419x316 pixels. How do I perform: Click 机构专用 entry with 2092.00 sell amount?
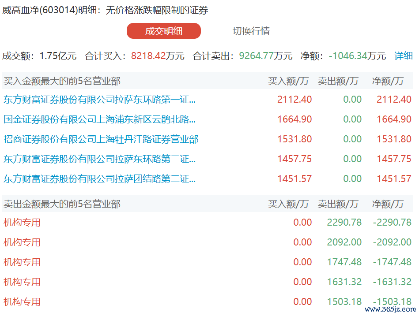pyautogui.click(x=22, y=242)
